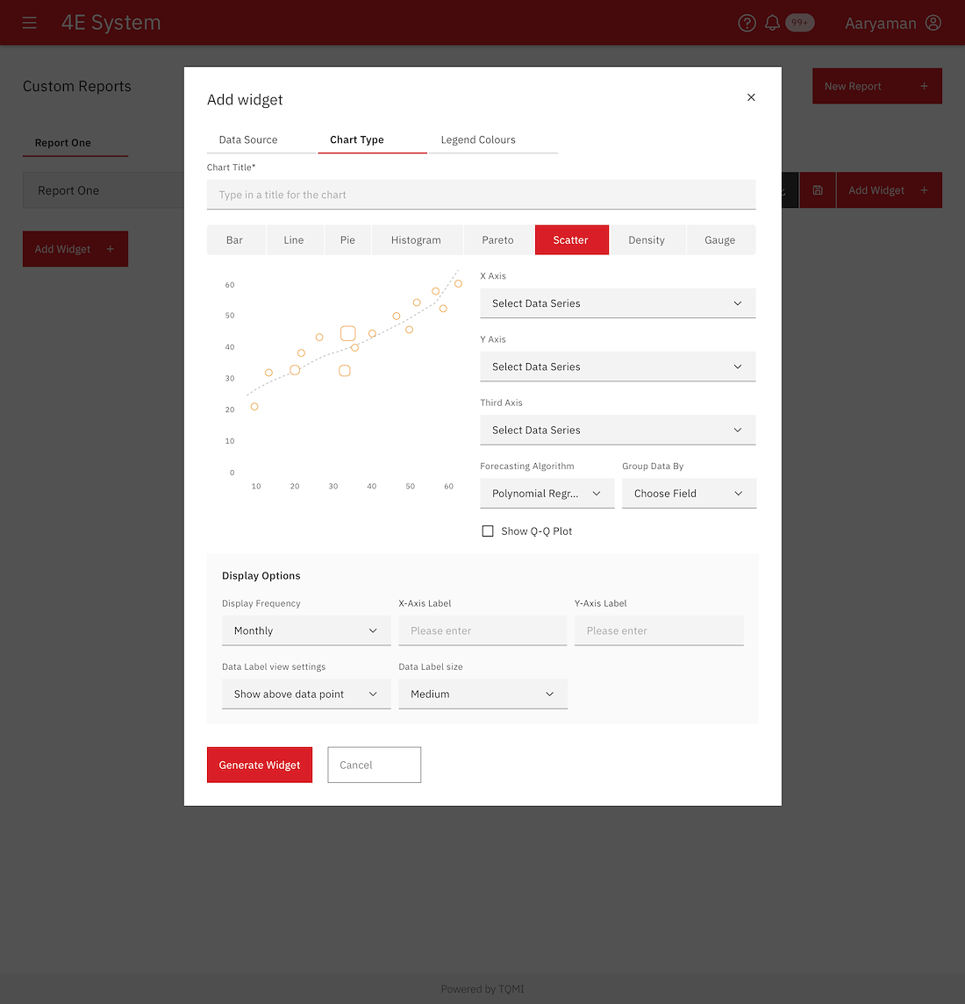The height and width of the screenshot is (1004, 965).
Task: Select the Pie chart type
Action: pyautogui.click(x=347, y=240)
